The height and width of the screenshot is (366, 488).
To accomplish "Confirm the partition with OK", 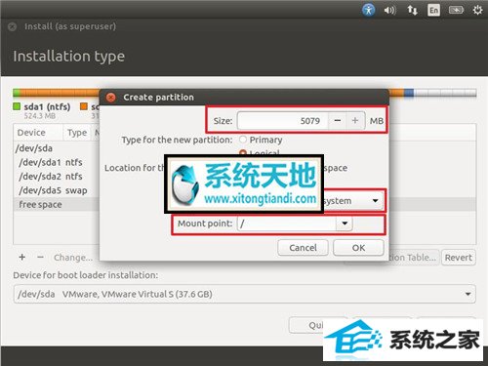I will click(x=358, y=248).
